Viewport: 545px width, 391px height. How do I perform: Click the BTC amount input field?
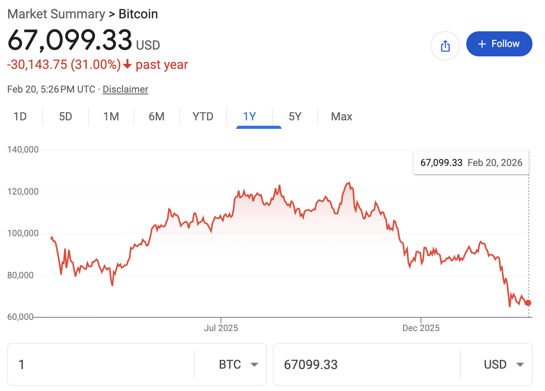tap(101, 365)
